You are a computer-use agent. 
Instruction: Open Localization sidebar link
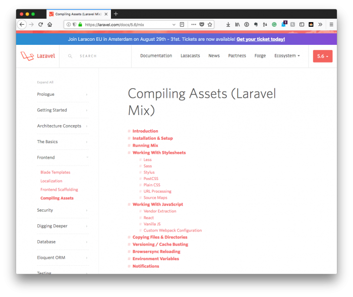pos(51,181)
